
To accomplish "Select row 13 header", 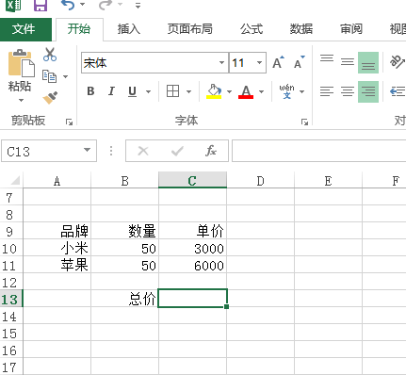I will click(x=11, y=299).
